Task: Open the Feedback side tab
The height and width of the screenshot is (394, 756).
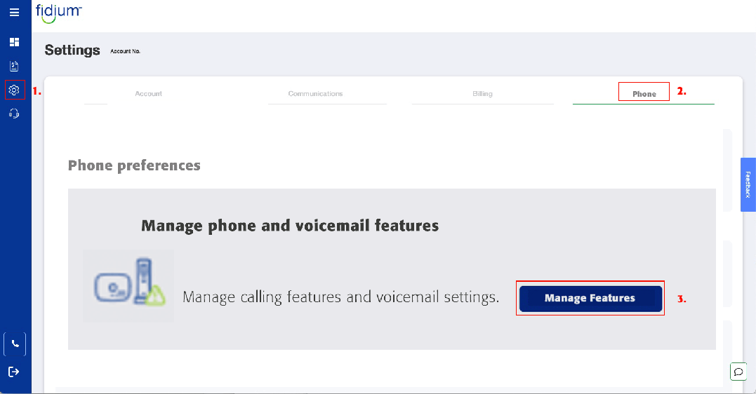Action: point(748,184)
